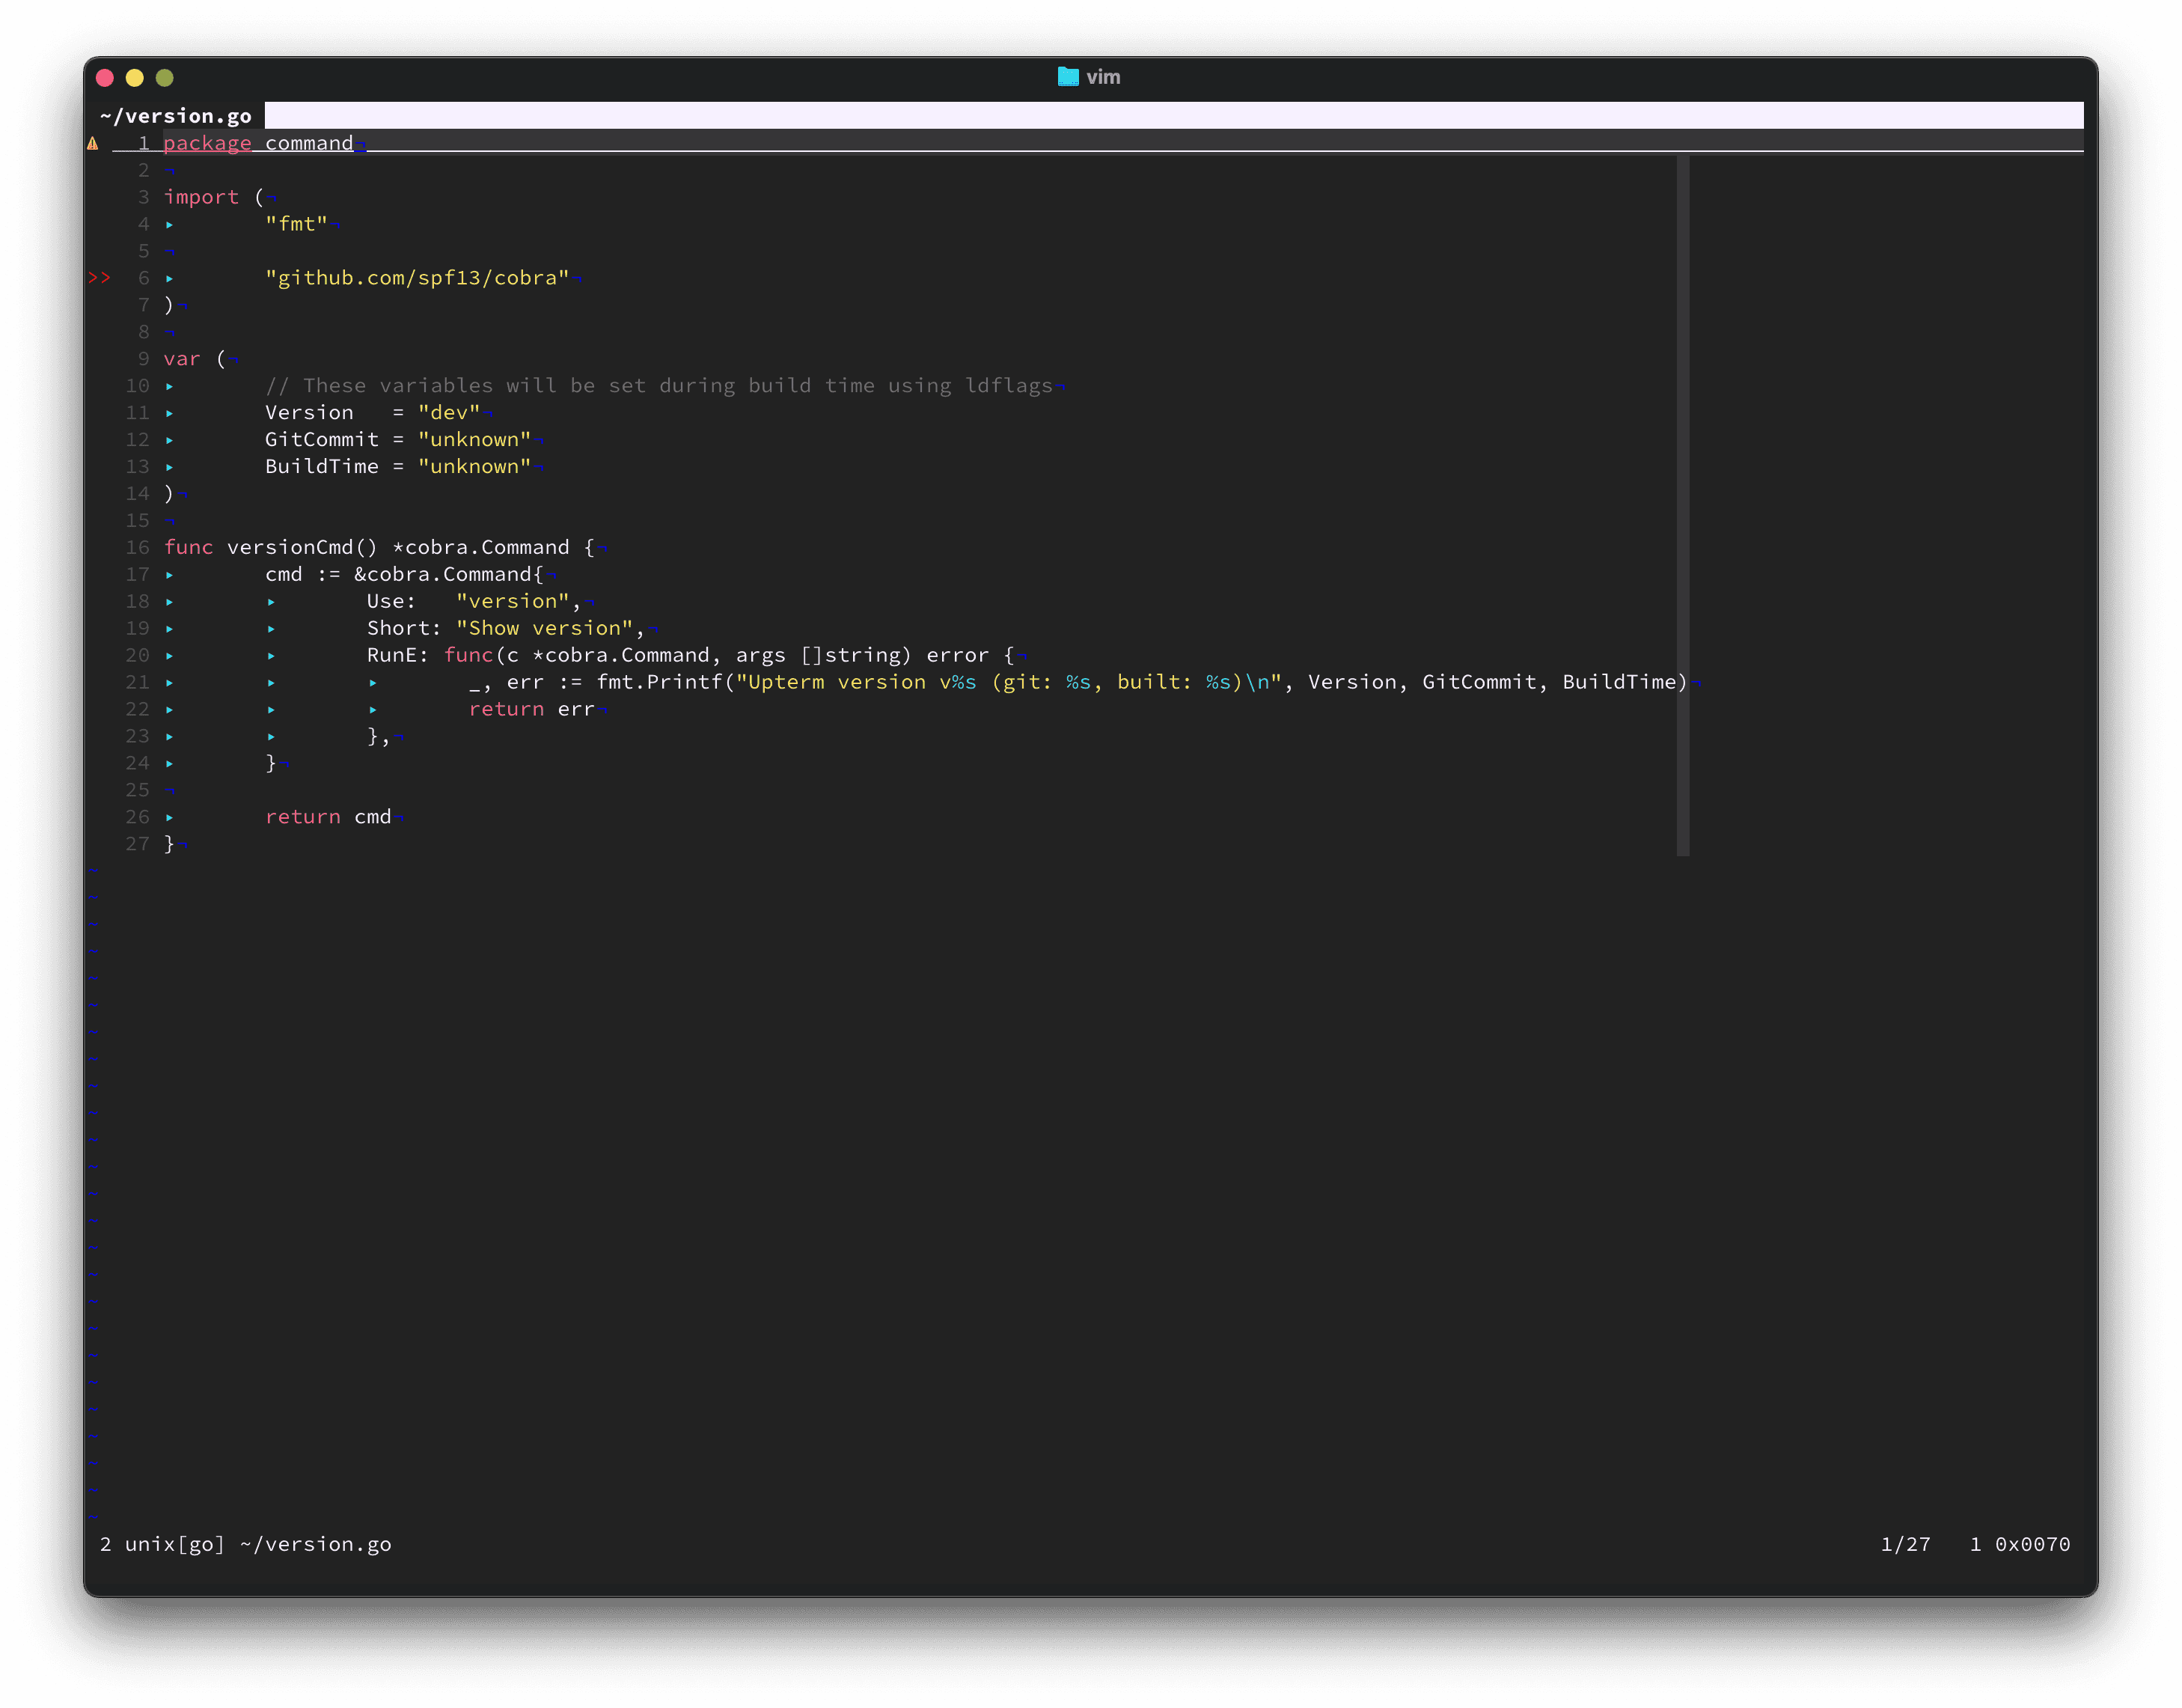Click the red close window button
The height and width of the screenshot is (1708, 2182).
pos(105,78)
